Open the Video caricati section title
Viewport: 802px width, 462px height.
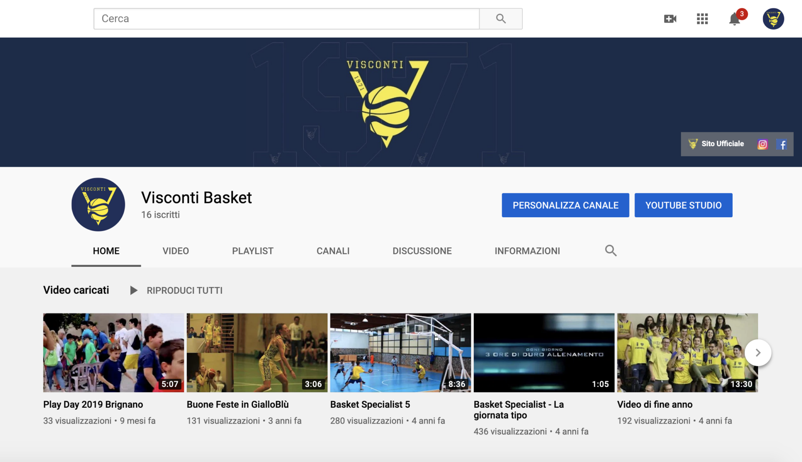[x=76, y=290]
